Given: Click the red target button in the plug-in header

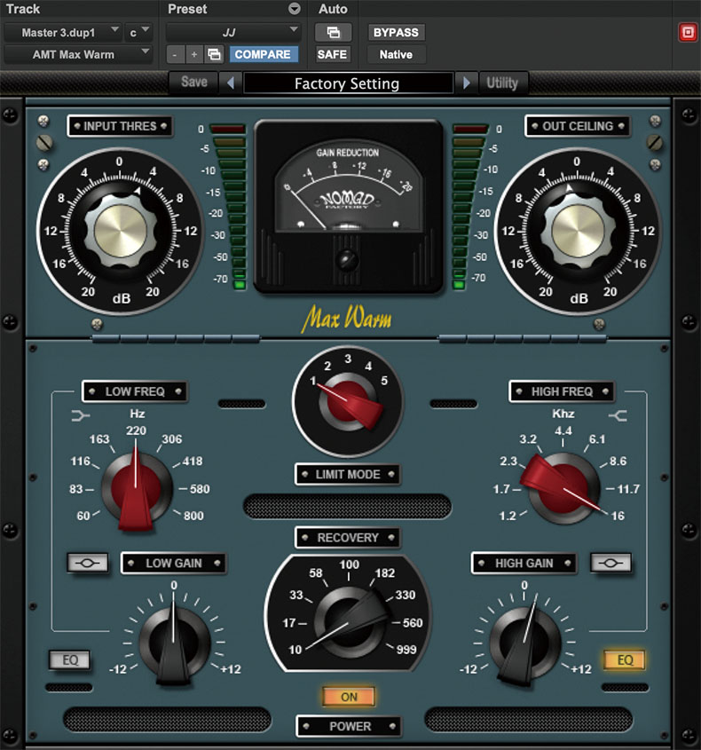Looking at the screenshot, I should coord(688,33).
